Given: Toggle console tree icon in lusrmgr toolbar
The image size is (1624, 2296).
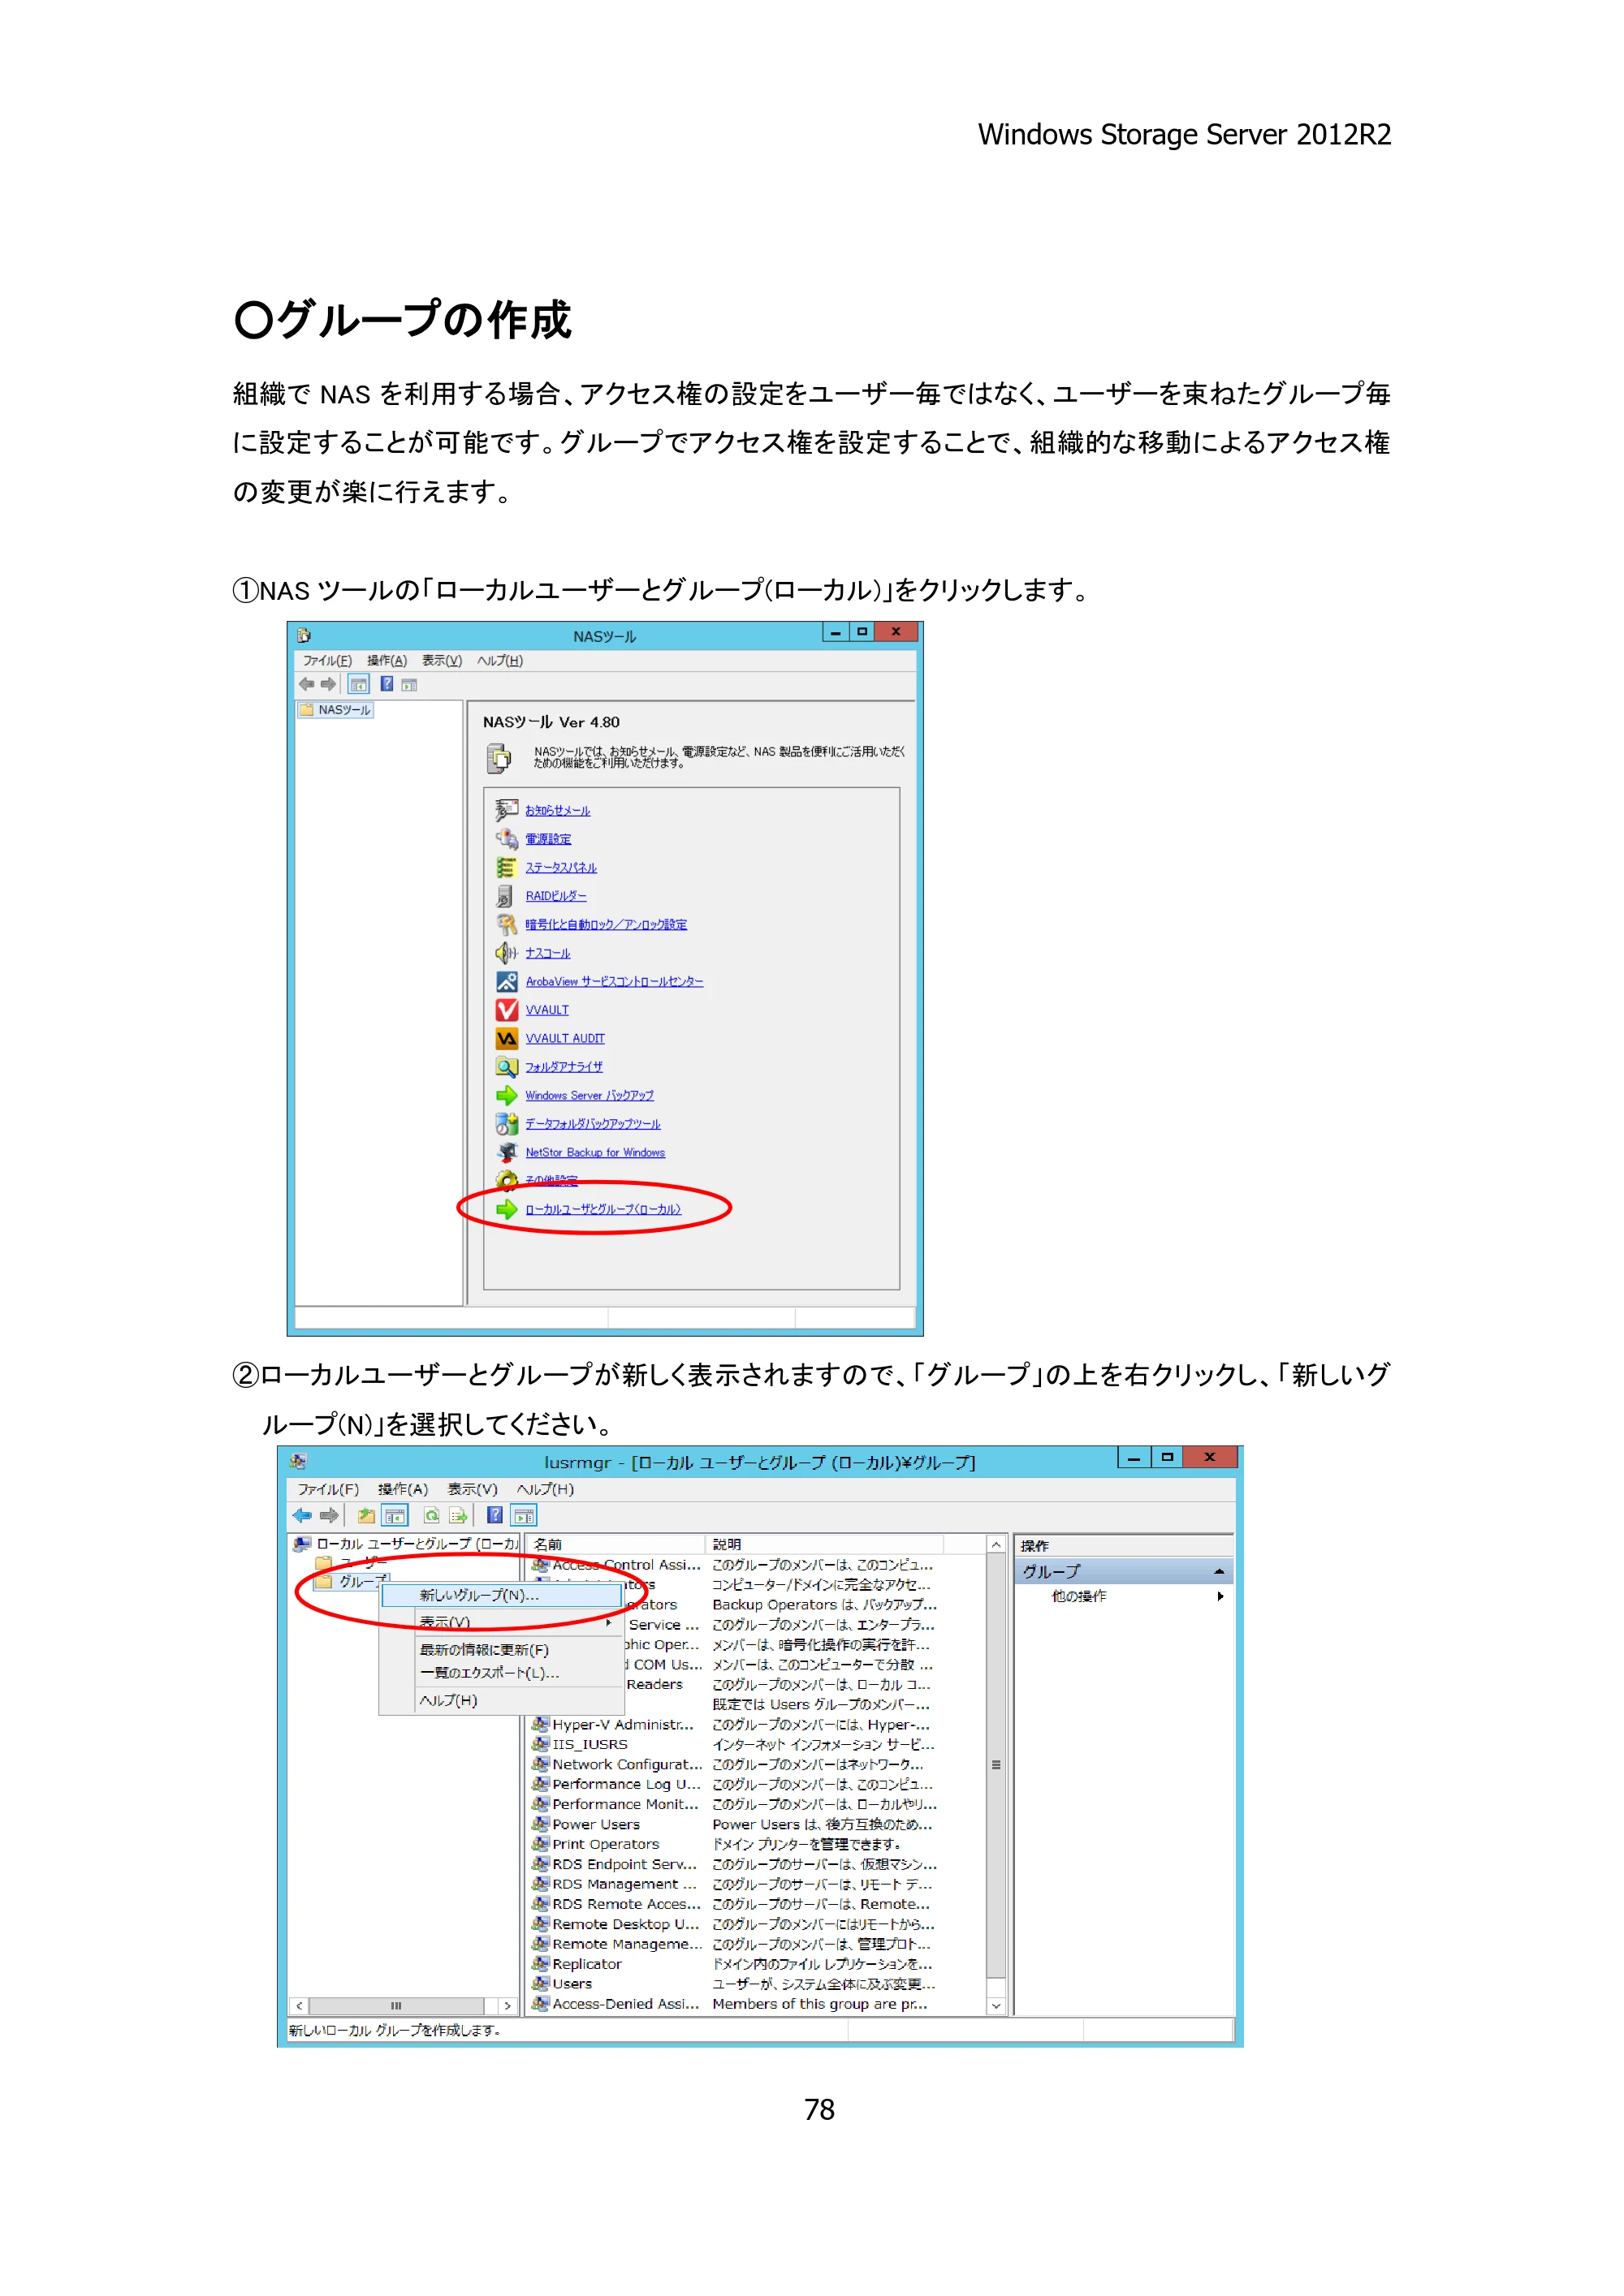Looking at the screenshot, I should [395, 1515].
